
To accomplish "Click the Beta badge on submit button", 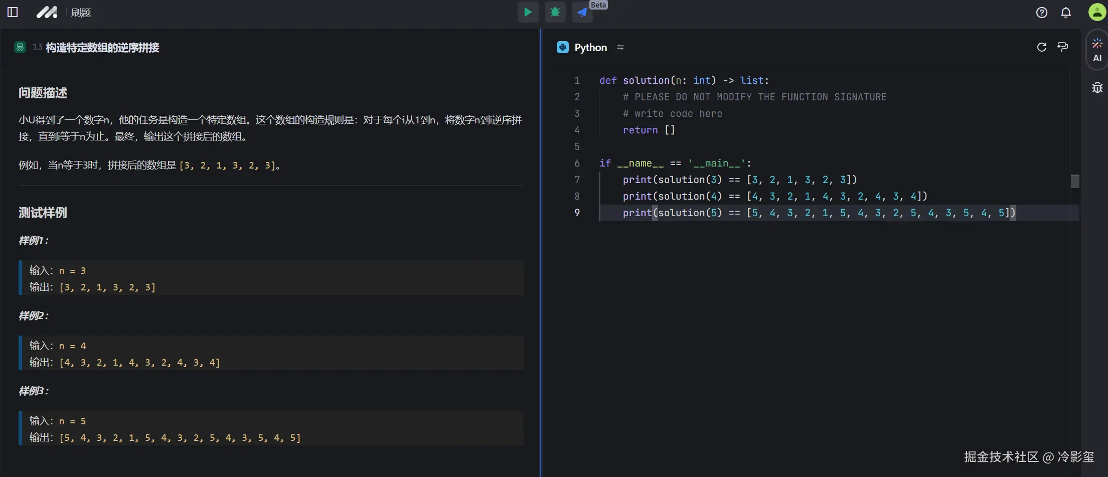I will point(598,5).
